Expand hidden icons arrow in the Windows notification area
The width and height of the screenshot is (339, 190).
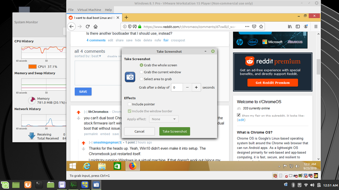pyautogui.click(x=279, y=166)
